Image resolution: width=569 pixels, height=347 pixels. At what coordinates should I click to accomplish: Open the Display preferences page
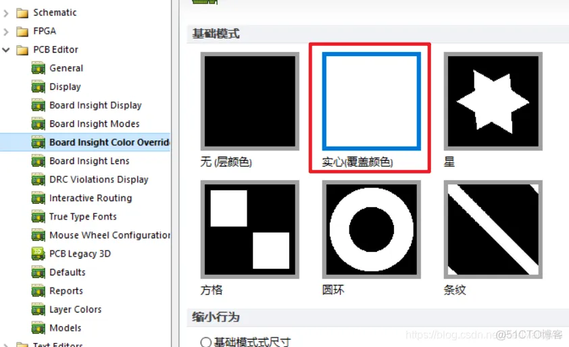click(x=65, y=86)
